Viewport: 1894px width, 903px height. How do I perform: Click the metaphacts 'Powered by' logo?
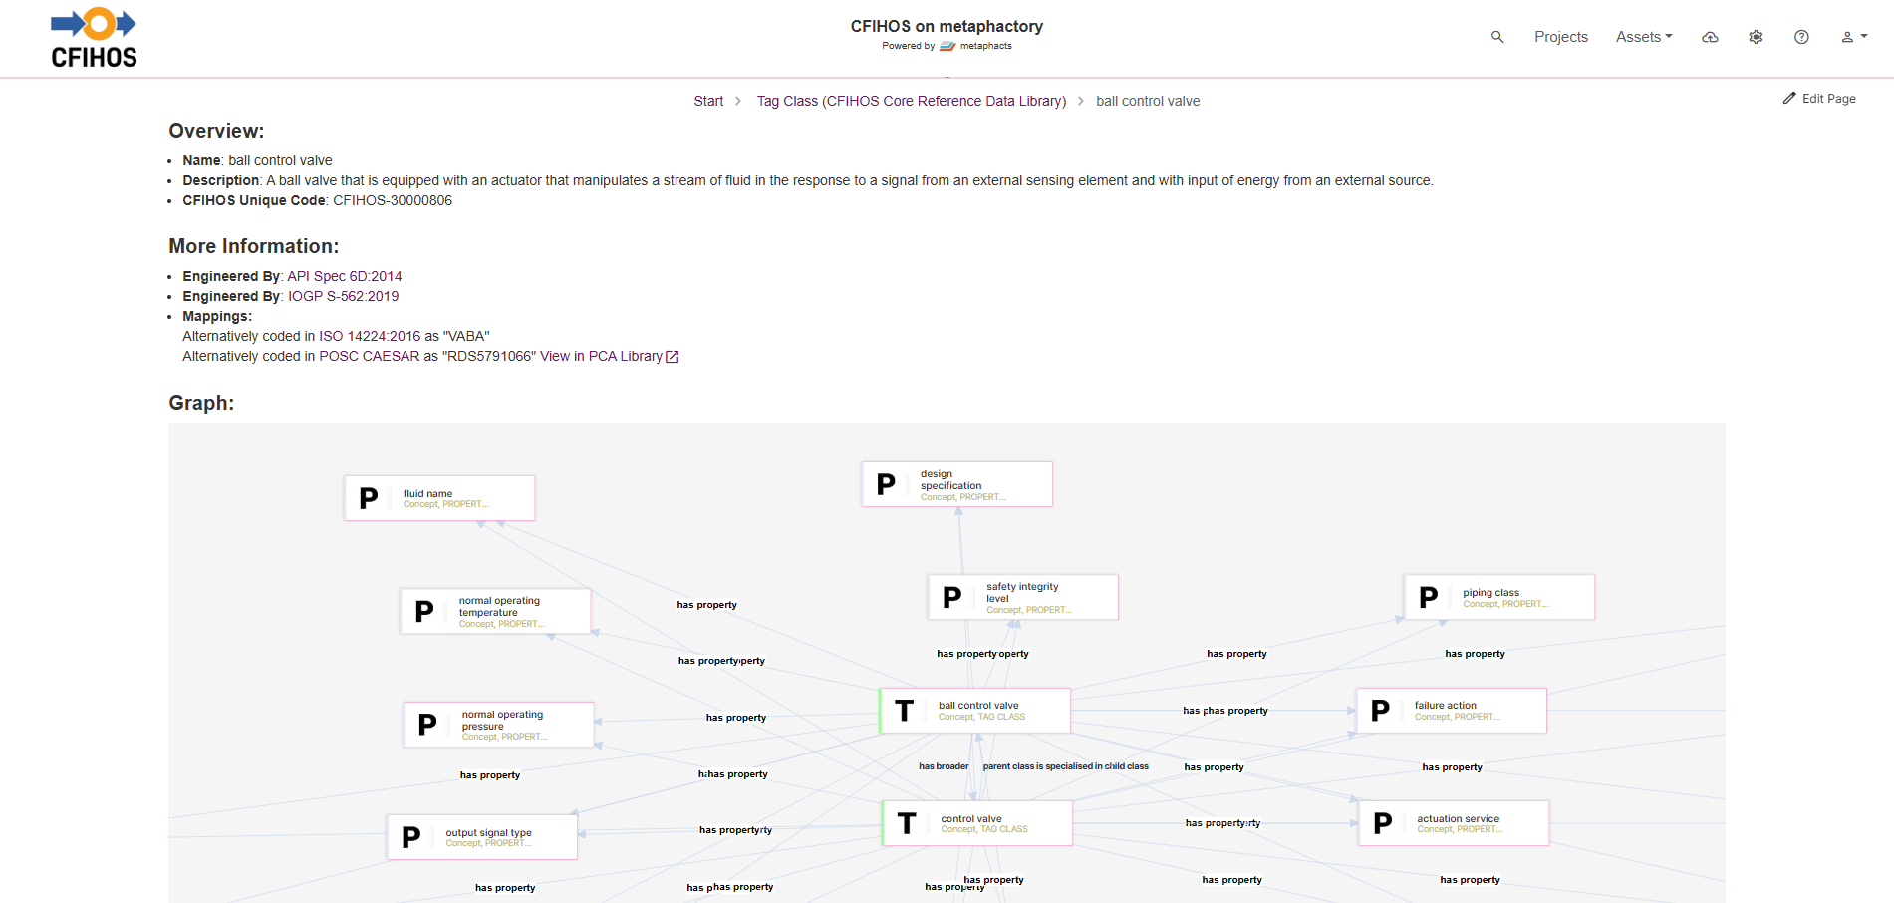pos(975,46)
